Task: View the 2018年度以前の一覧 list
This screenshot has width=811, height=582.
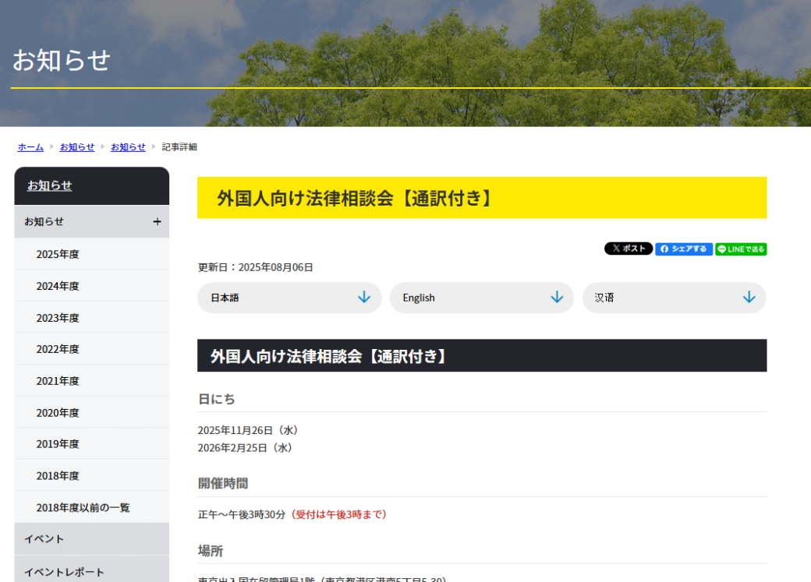Action: [83, 507]
